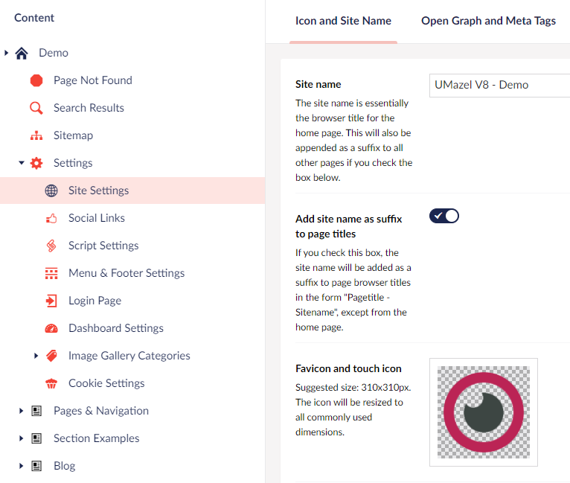The height and width of the screenshot is (483, 570).
Task: Click the Login Page door icon
Action: (51, 301)
